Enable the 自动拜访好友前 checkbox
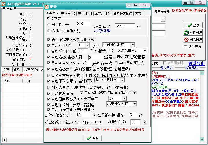Viewport: 208px width, 145px height. 49,51
